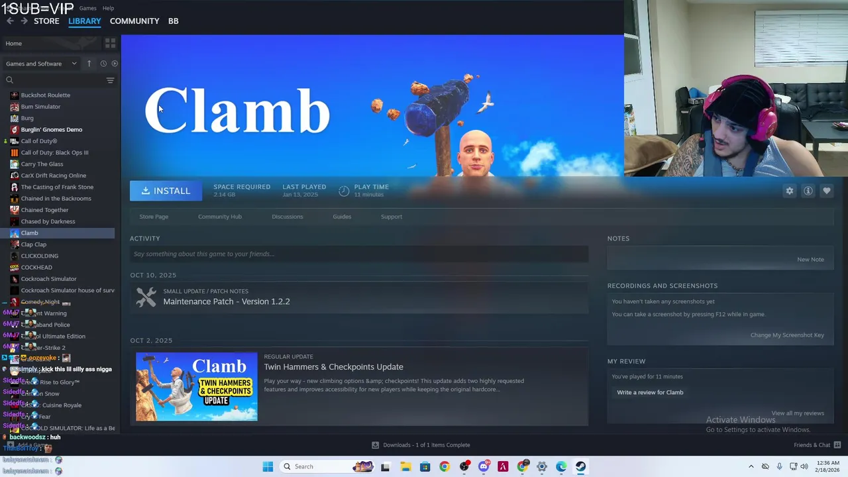Screen dimensions: 848x477
Task: Open Clamb Store Page link
Action: 154,217
